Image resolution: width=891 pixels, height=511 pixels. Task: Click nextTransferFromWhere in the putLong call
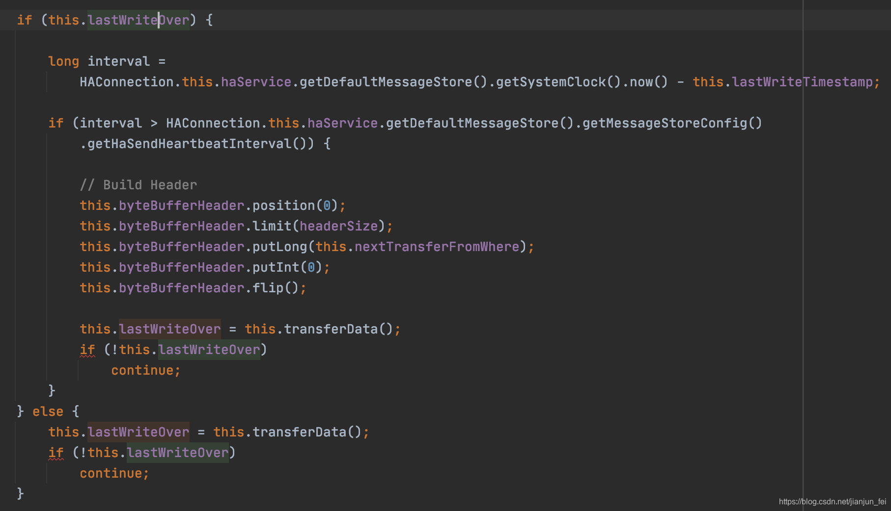coord(437,247)
